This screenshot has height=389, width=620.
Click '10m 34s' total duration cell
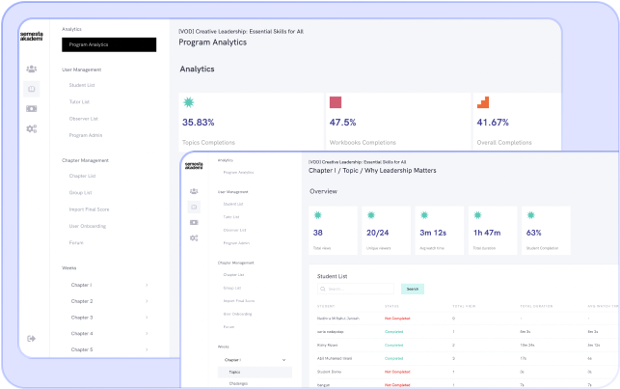tap(527, 345)
